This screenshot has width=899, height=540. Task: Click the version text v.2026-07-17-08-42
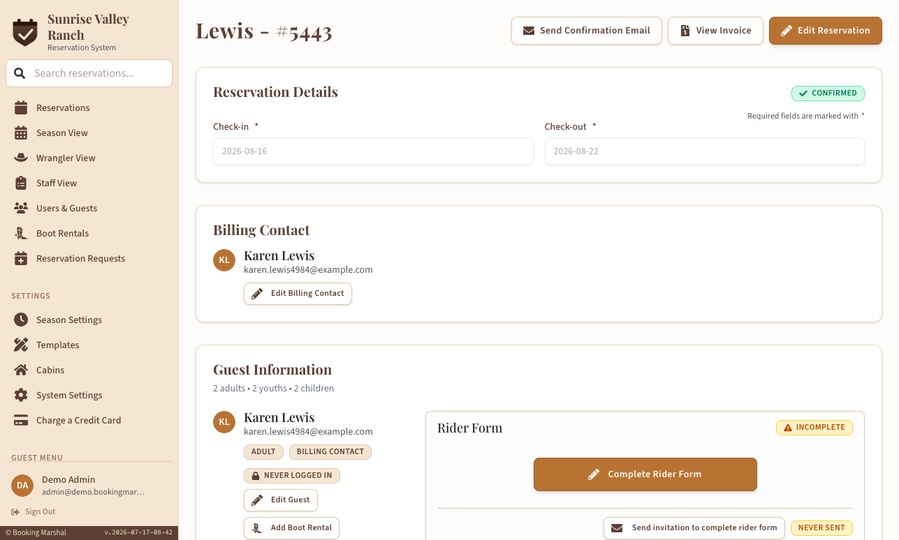[x=138, y=532]
